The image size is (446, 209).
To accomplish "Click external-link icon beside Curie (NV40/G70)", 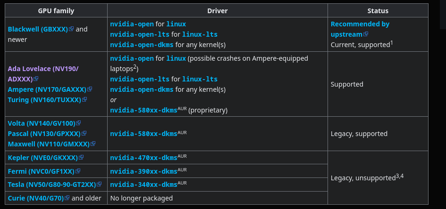I will 67,198.
